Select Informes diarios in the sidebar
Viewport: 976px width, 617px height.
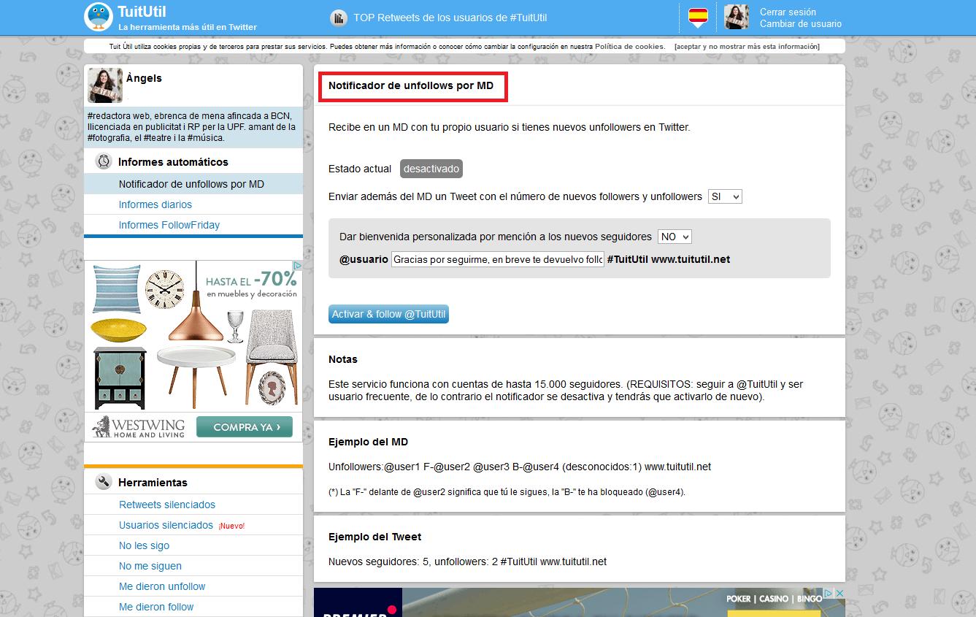click(x=155, y=204)
